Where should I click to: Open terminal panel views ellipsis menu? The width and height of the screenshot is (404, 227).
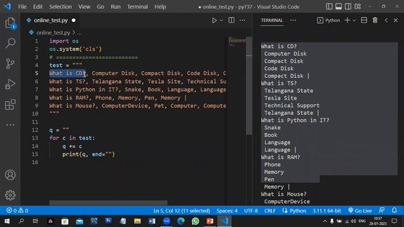293,20
